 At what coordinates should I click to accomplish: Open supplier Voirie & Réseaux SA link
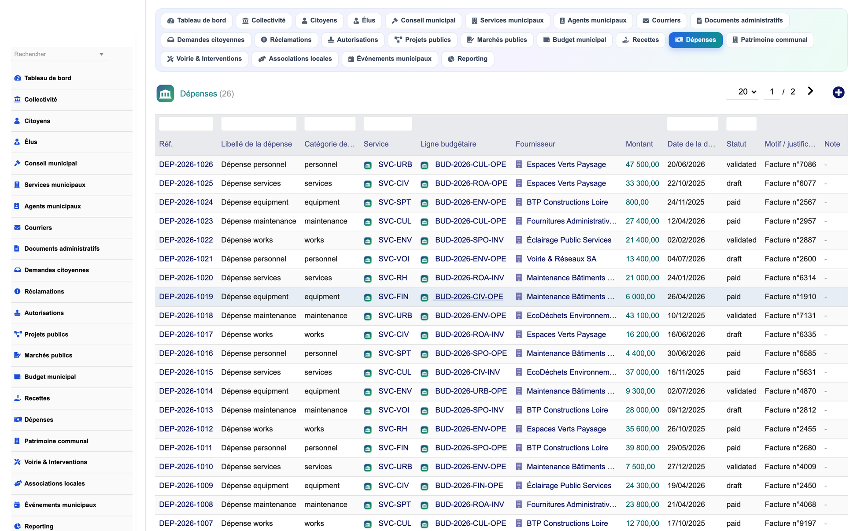[561, 259]
